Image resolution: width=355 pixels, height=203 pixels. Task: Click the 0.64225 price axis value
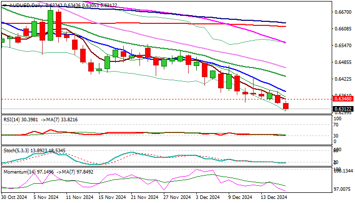pos(343,79)
